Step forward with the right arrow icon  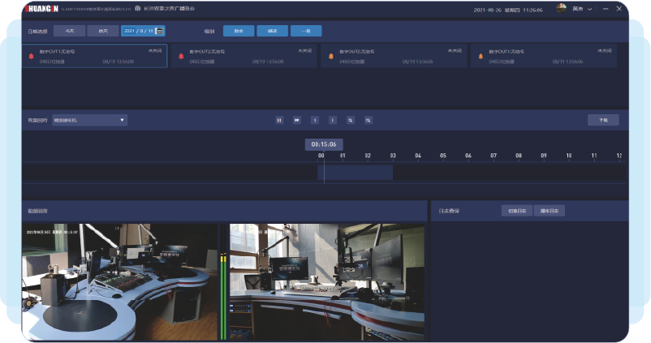pyautogui.click(x=333, y=120)
